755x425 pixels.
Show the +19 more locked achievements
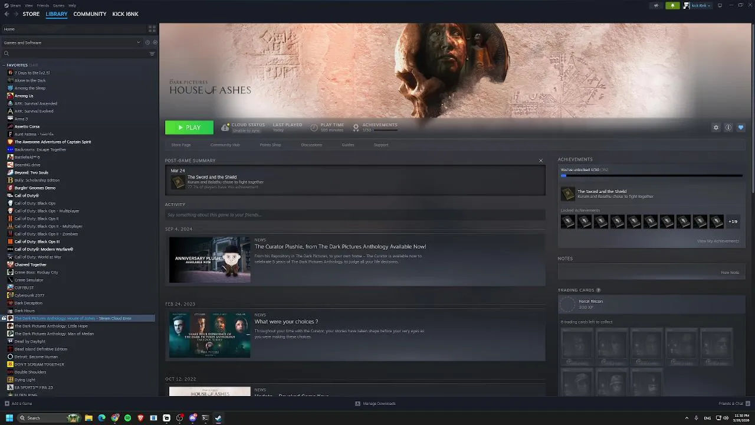pyautogui.click(x=733, y=222)
